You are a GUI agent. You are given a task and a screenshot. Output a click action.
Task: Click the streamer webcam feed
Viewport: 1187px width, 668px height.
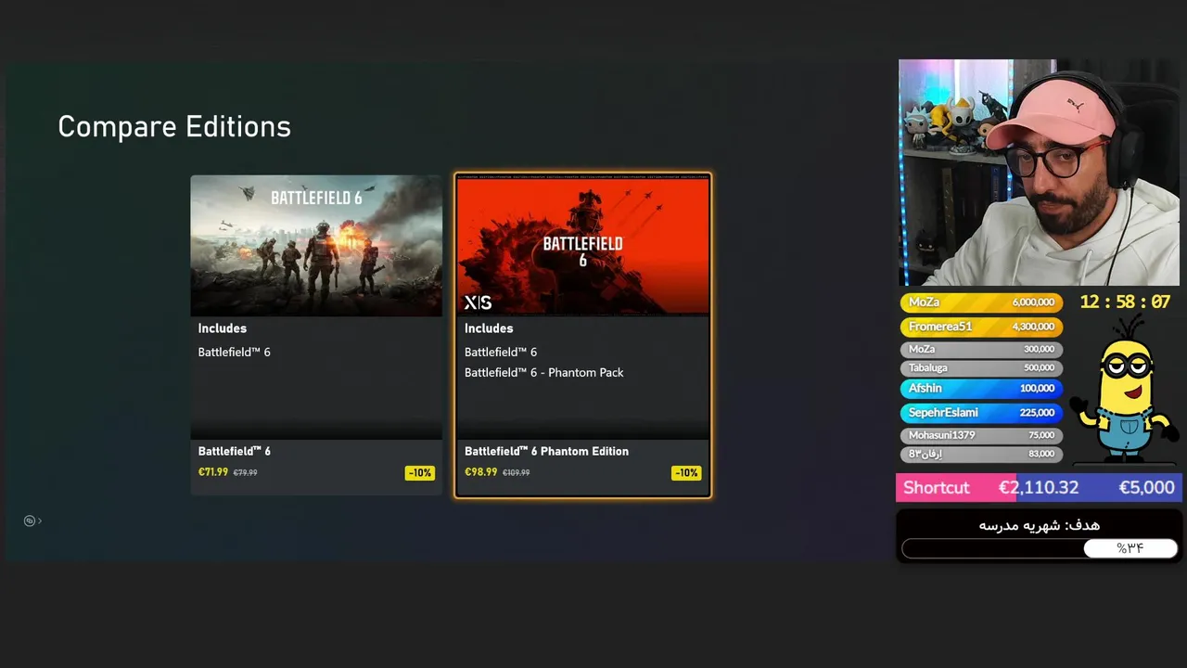point(1039,173)
